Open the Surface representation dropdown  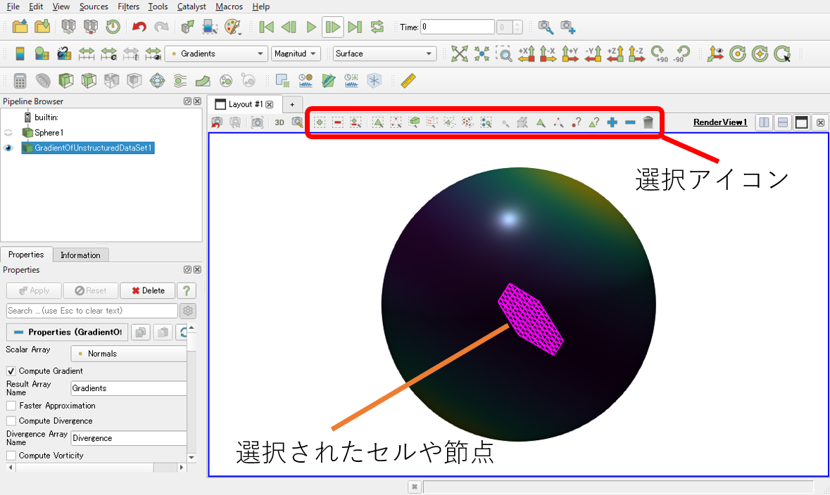tap(384, 53)
